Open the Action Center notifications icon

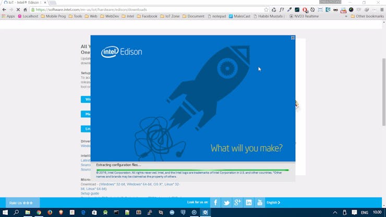coord(354,212)
